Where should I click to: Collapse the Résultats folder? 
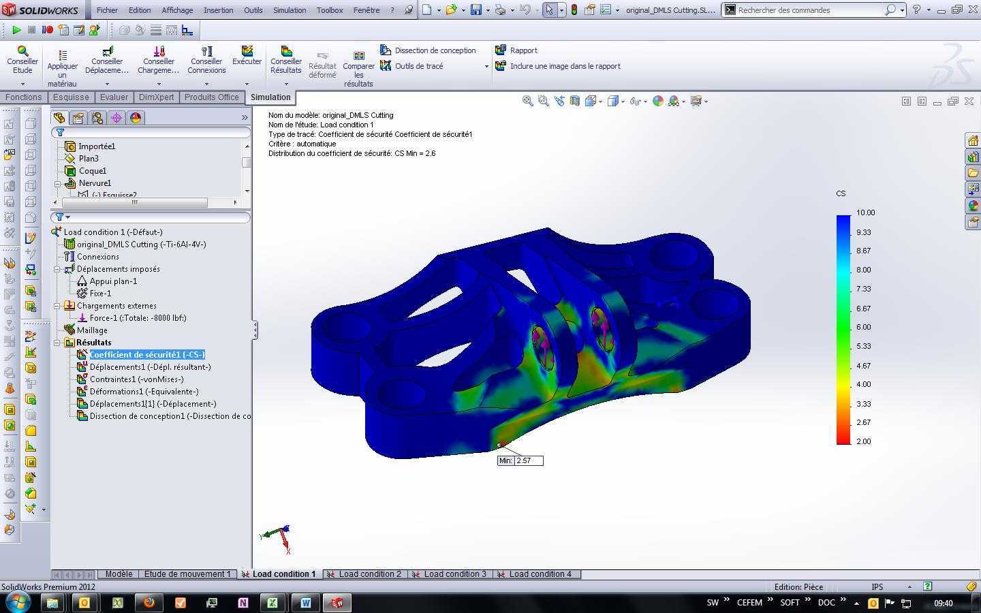click(58, 343)
